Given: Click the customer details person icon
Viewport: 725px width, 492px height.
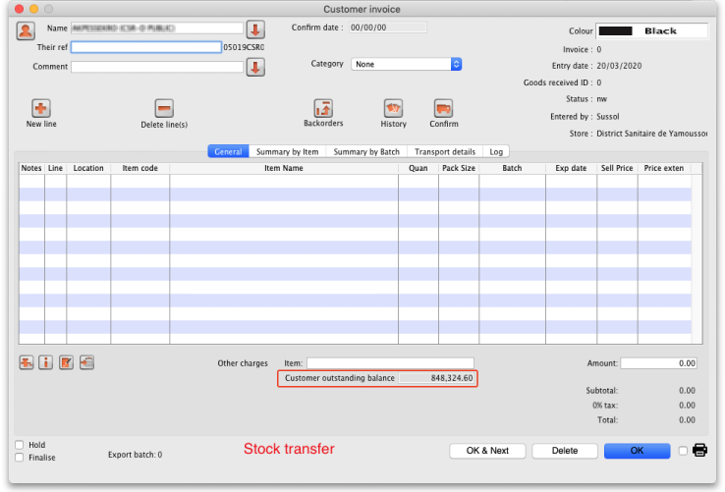Looking at the screenshot, I should (26, 29).
